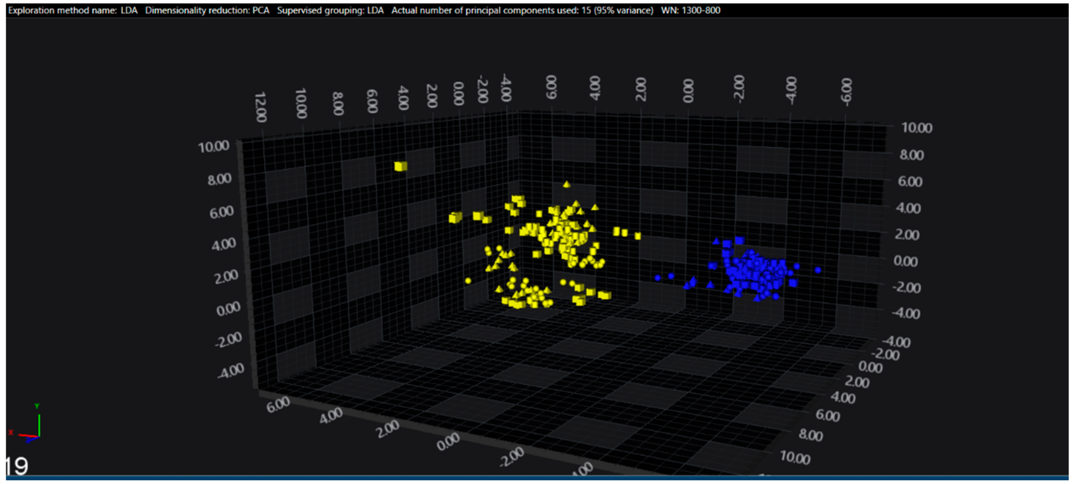Click the 'WN: 1300-800' header label

click(x=690, y=10)
